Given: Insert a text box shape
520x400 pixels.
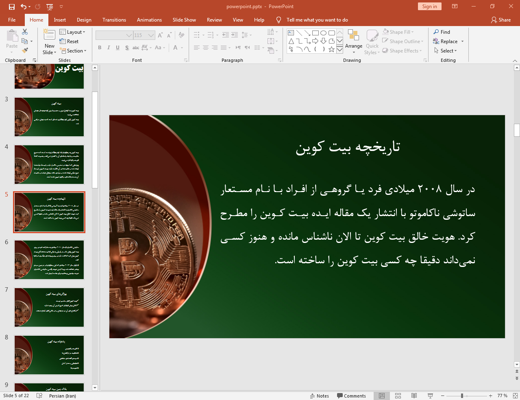Looking at the screenshot, I should [x=291, y=33].
